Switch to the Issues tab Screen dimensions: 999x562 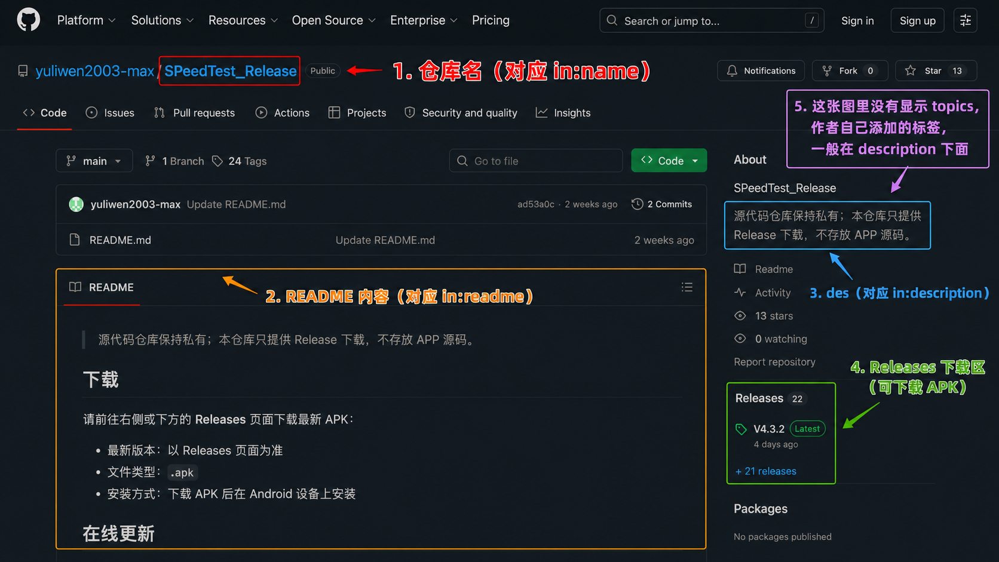click(x=110, y=113)
